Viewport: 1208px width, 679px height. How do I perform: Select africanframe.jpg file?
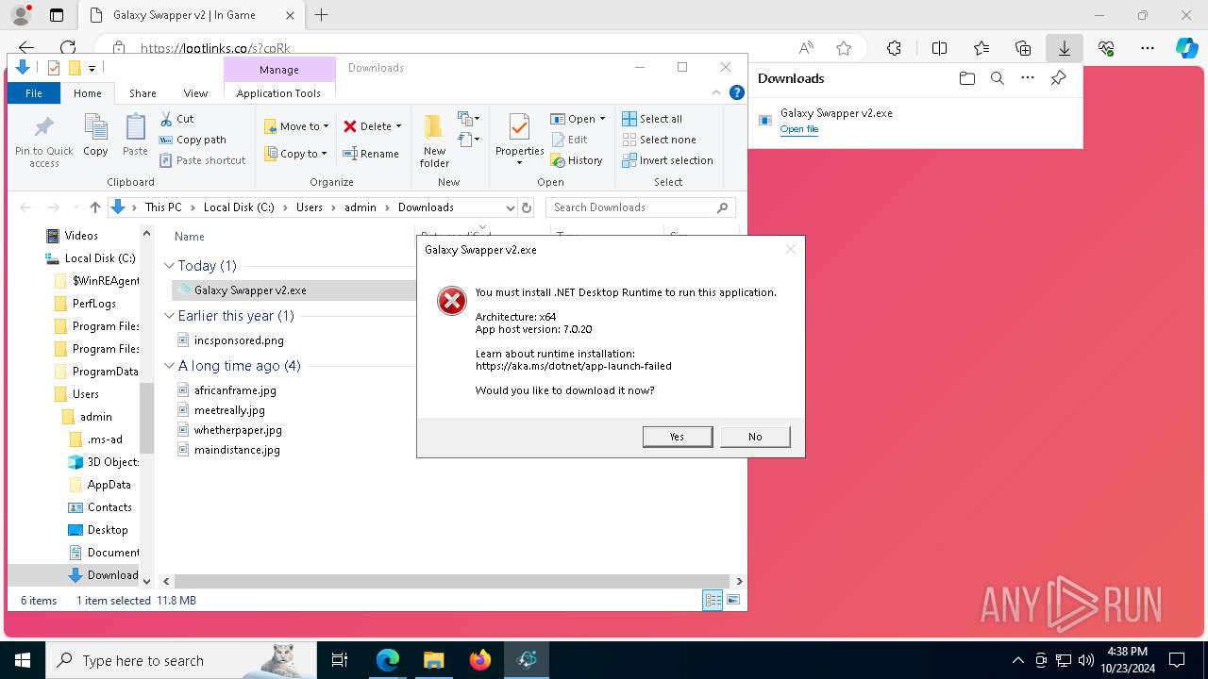(x=235, y=390)
